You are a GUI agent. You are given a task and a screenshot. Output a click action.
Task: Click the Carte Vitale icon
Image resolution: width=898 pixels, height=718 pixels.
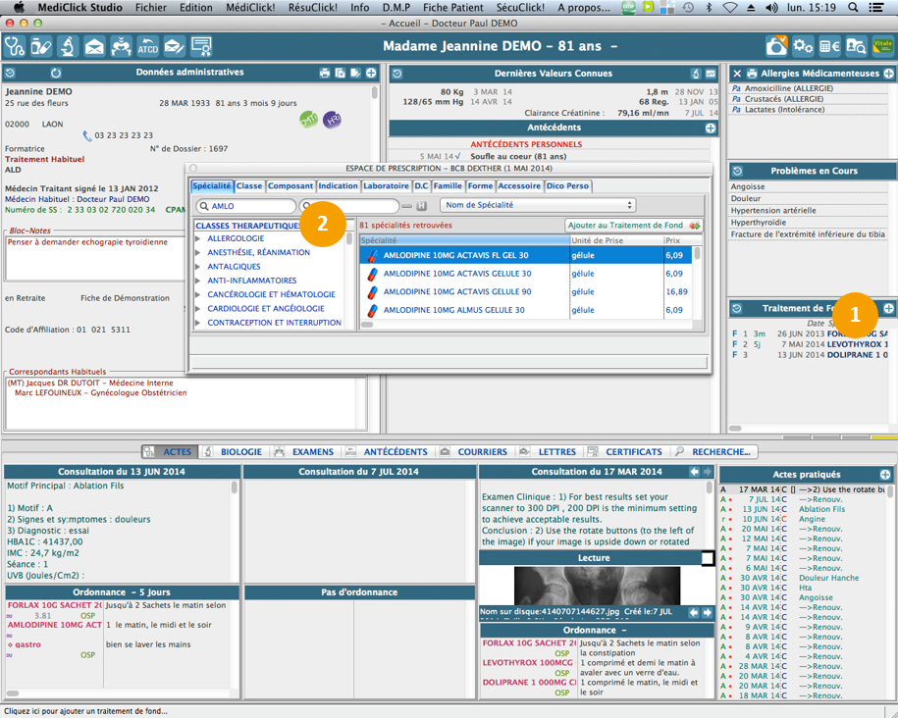tap(882, 46)
